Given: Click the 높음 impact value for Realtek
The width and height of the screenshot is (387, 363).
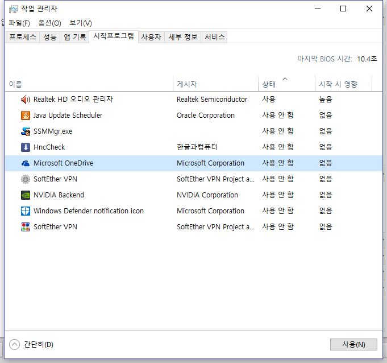Looking at the screenshot, I should [x=326, y=100].
